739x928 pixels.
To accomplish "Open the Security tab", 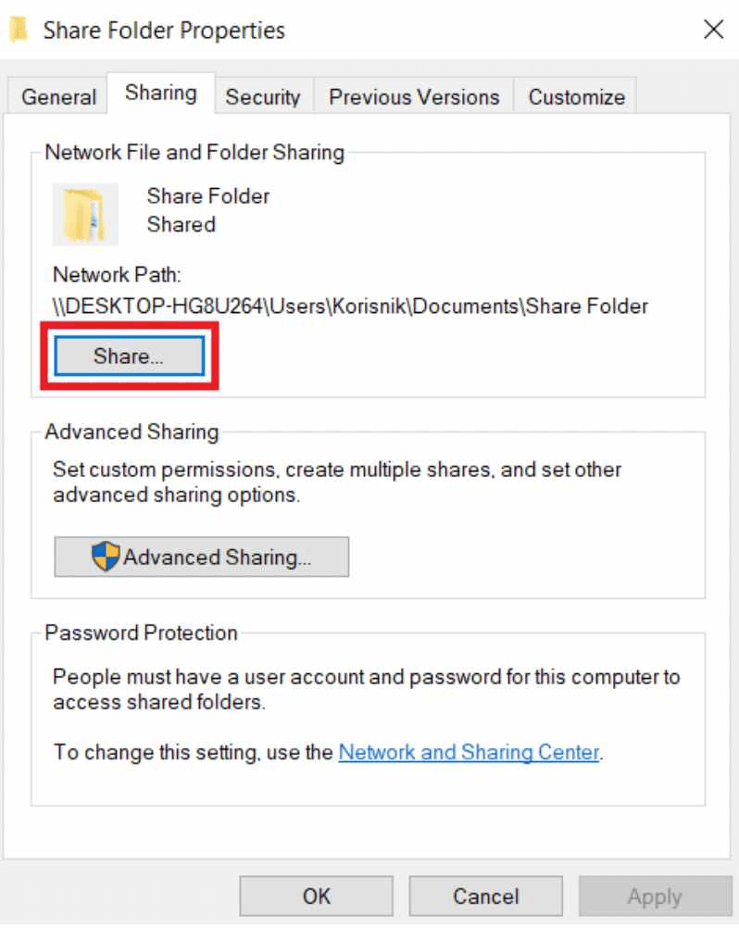I will (x=264, y=97).
